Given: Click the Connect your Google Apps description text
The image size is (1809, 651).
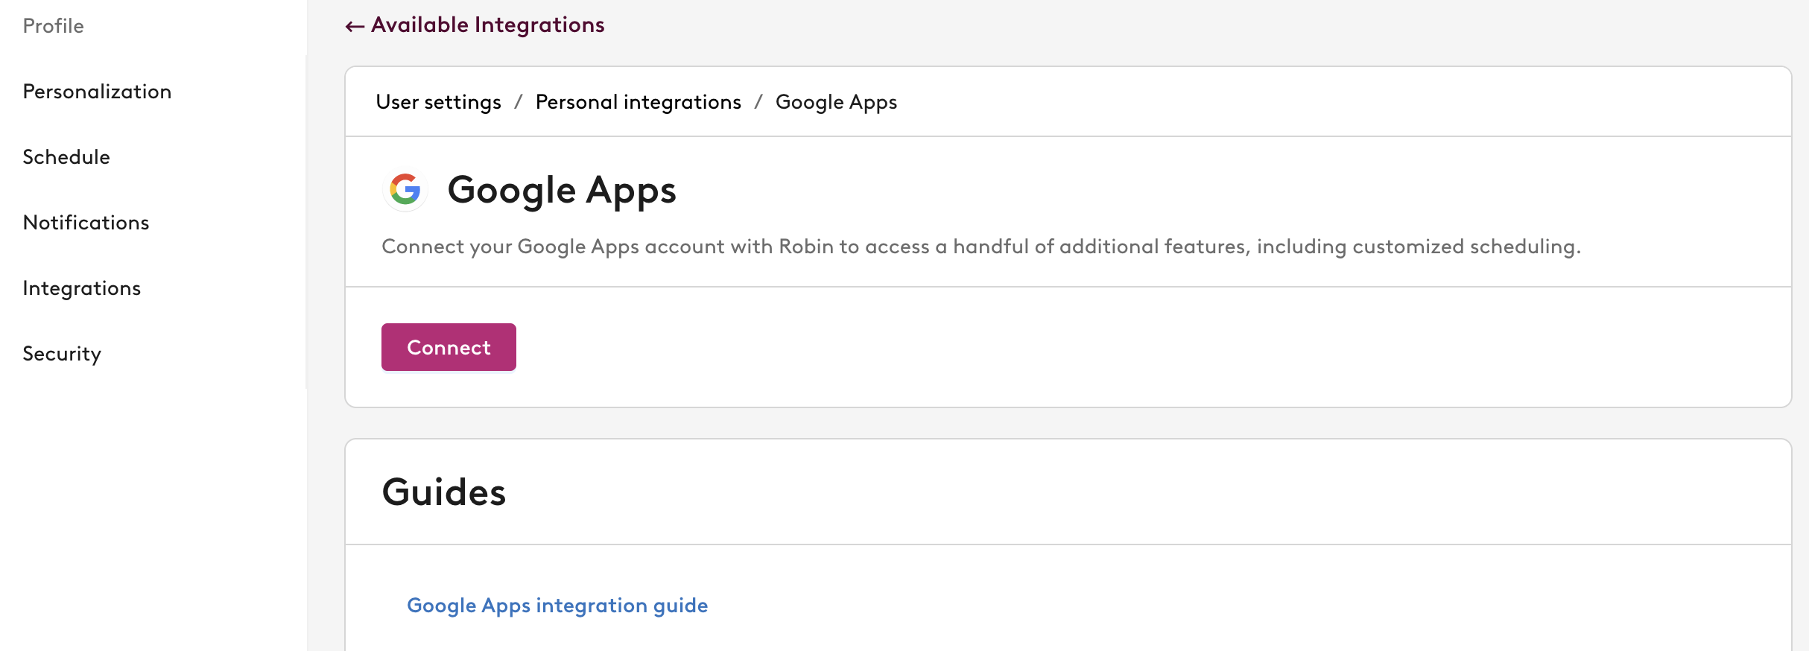Looking at the screenshot, I should coord(981,247).
